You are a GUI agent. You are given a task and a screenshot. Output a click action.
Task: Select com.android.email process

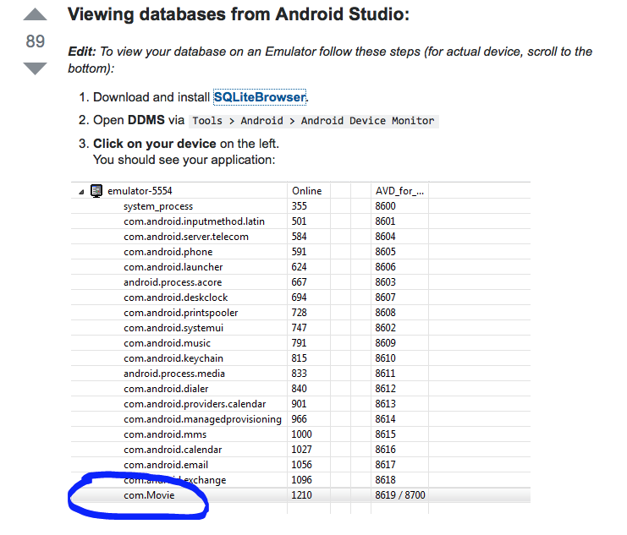tap(300, 465)
